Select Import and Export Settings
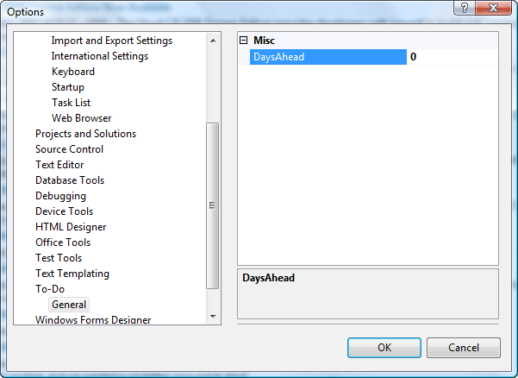This screenshot has width=518, height=378. (x=112, y=41)
